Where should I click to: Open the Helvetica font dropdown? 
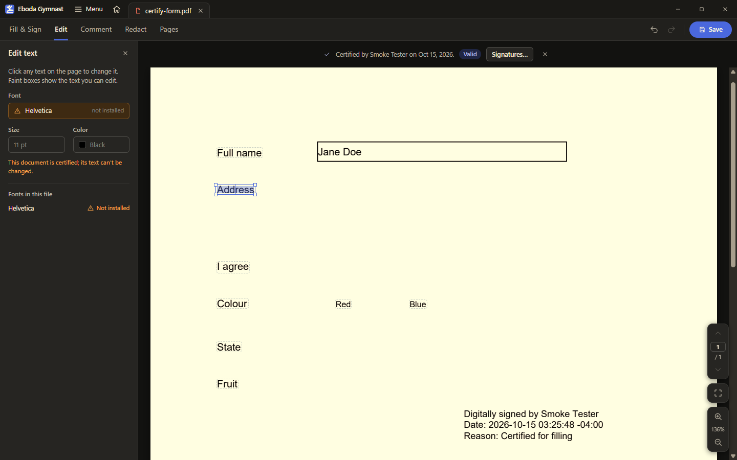(x=69, y=111)
